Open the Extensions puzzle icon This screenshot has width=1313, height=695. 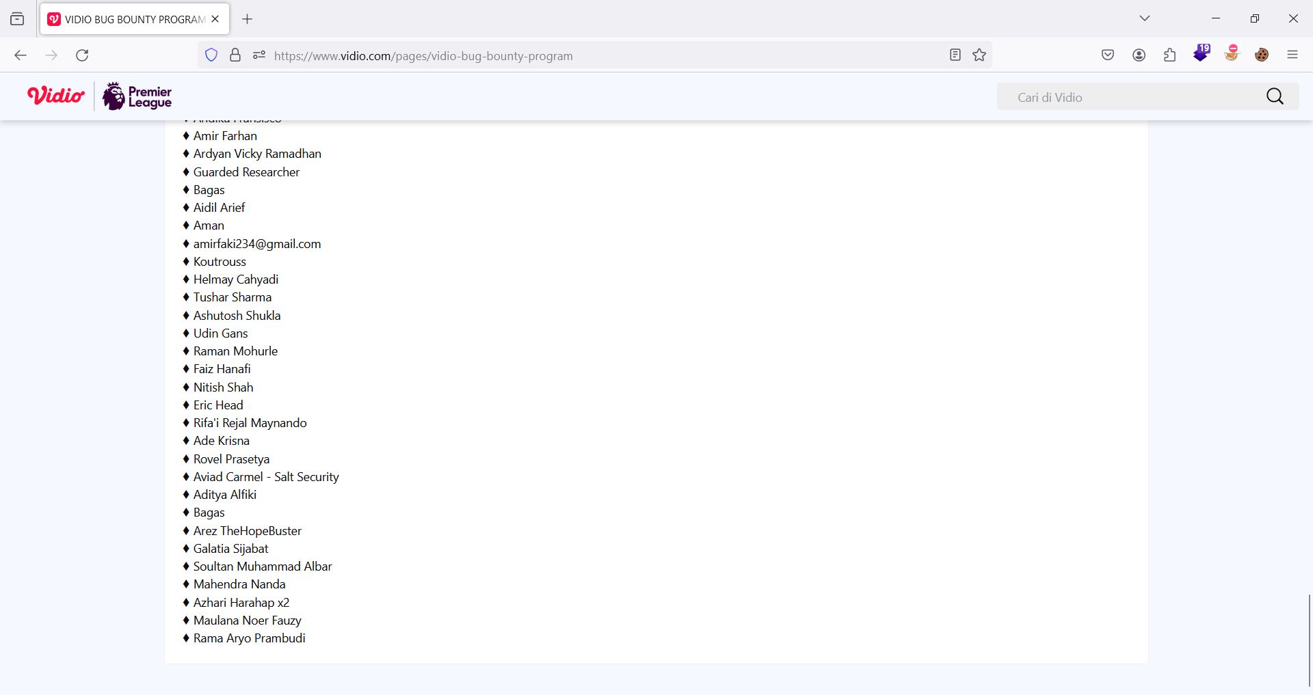[x=1169, y=55]
